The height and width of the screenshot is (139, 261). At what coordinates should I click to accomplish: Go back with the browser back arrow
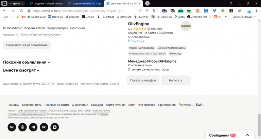(x=5, y=11)
